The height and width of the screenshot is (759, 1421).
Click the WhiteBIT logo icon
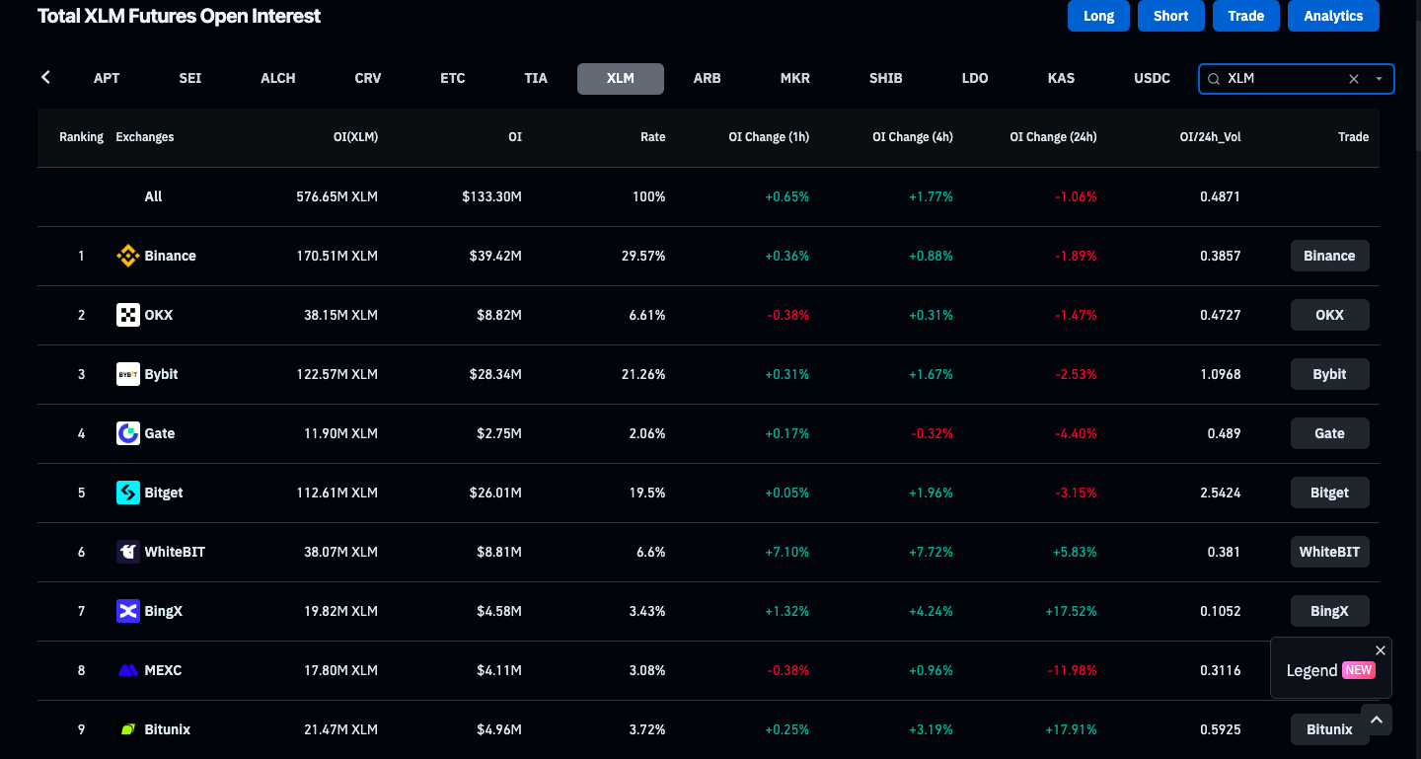(x=128, y=552)
